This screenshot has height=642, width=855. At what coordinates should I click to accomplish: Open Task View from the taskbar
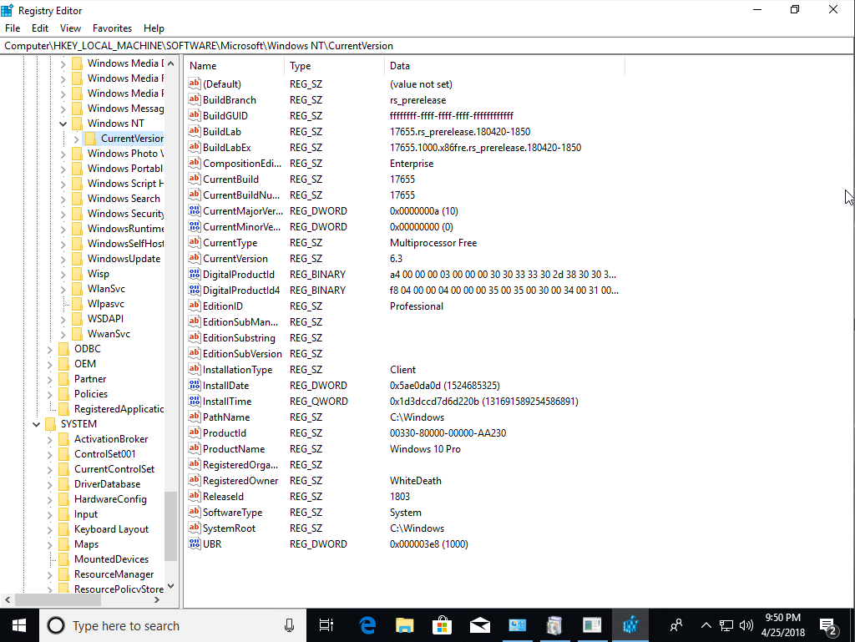pyautogui.click(x=326, y=625)
